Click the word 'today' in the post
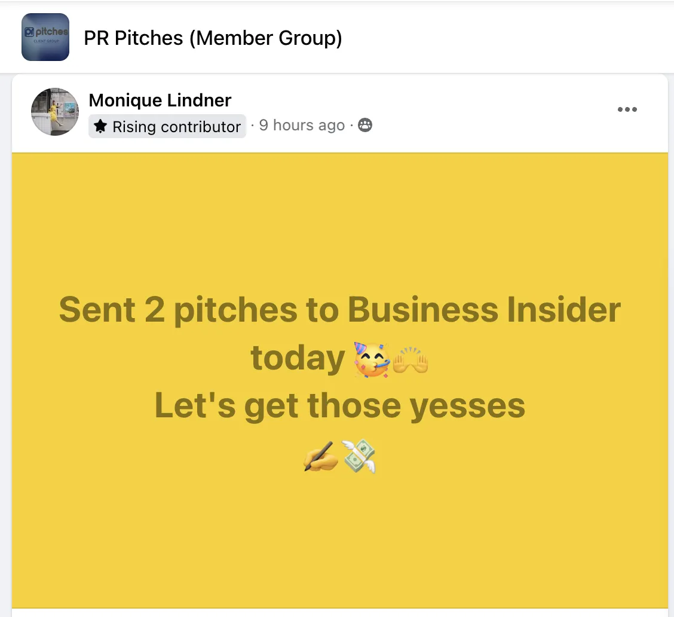The image size is (674, 617). [x=298, y=358]
